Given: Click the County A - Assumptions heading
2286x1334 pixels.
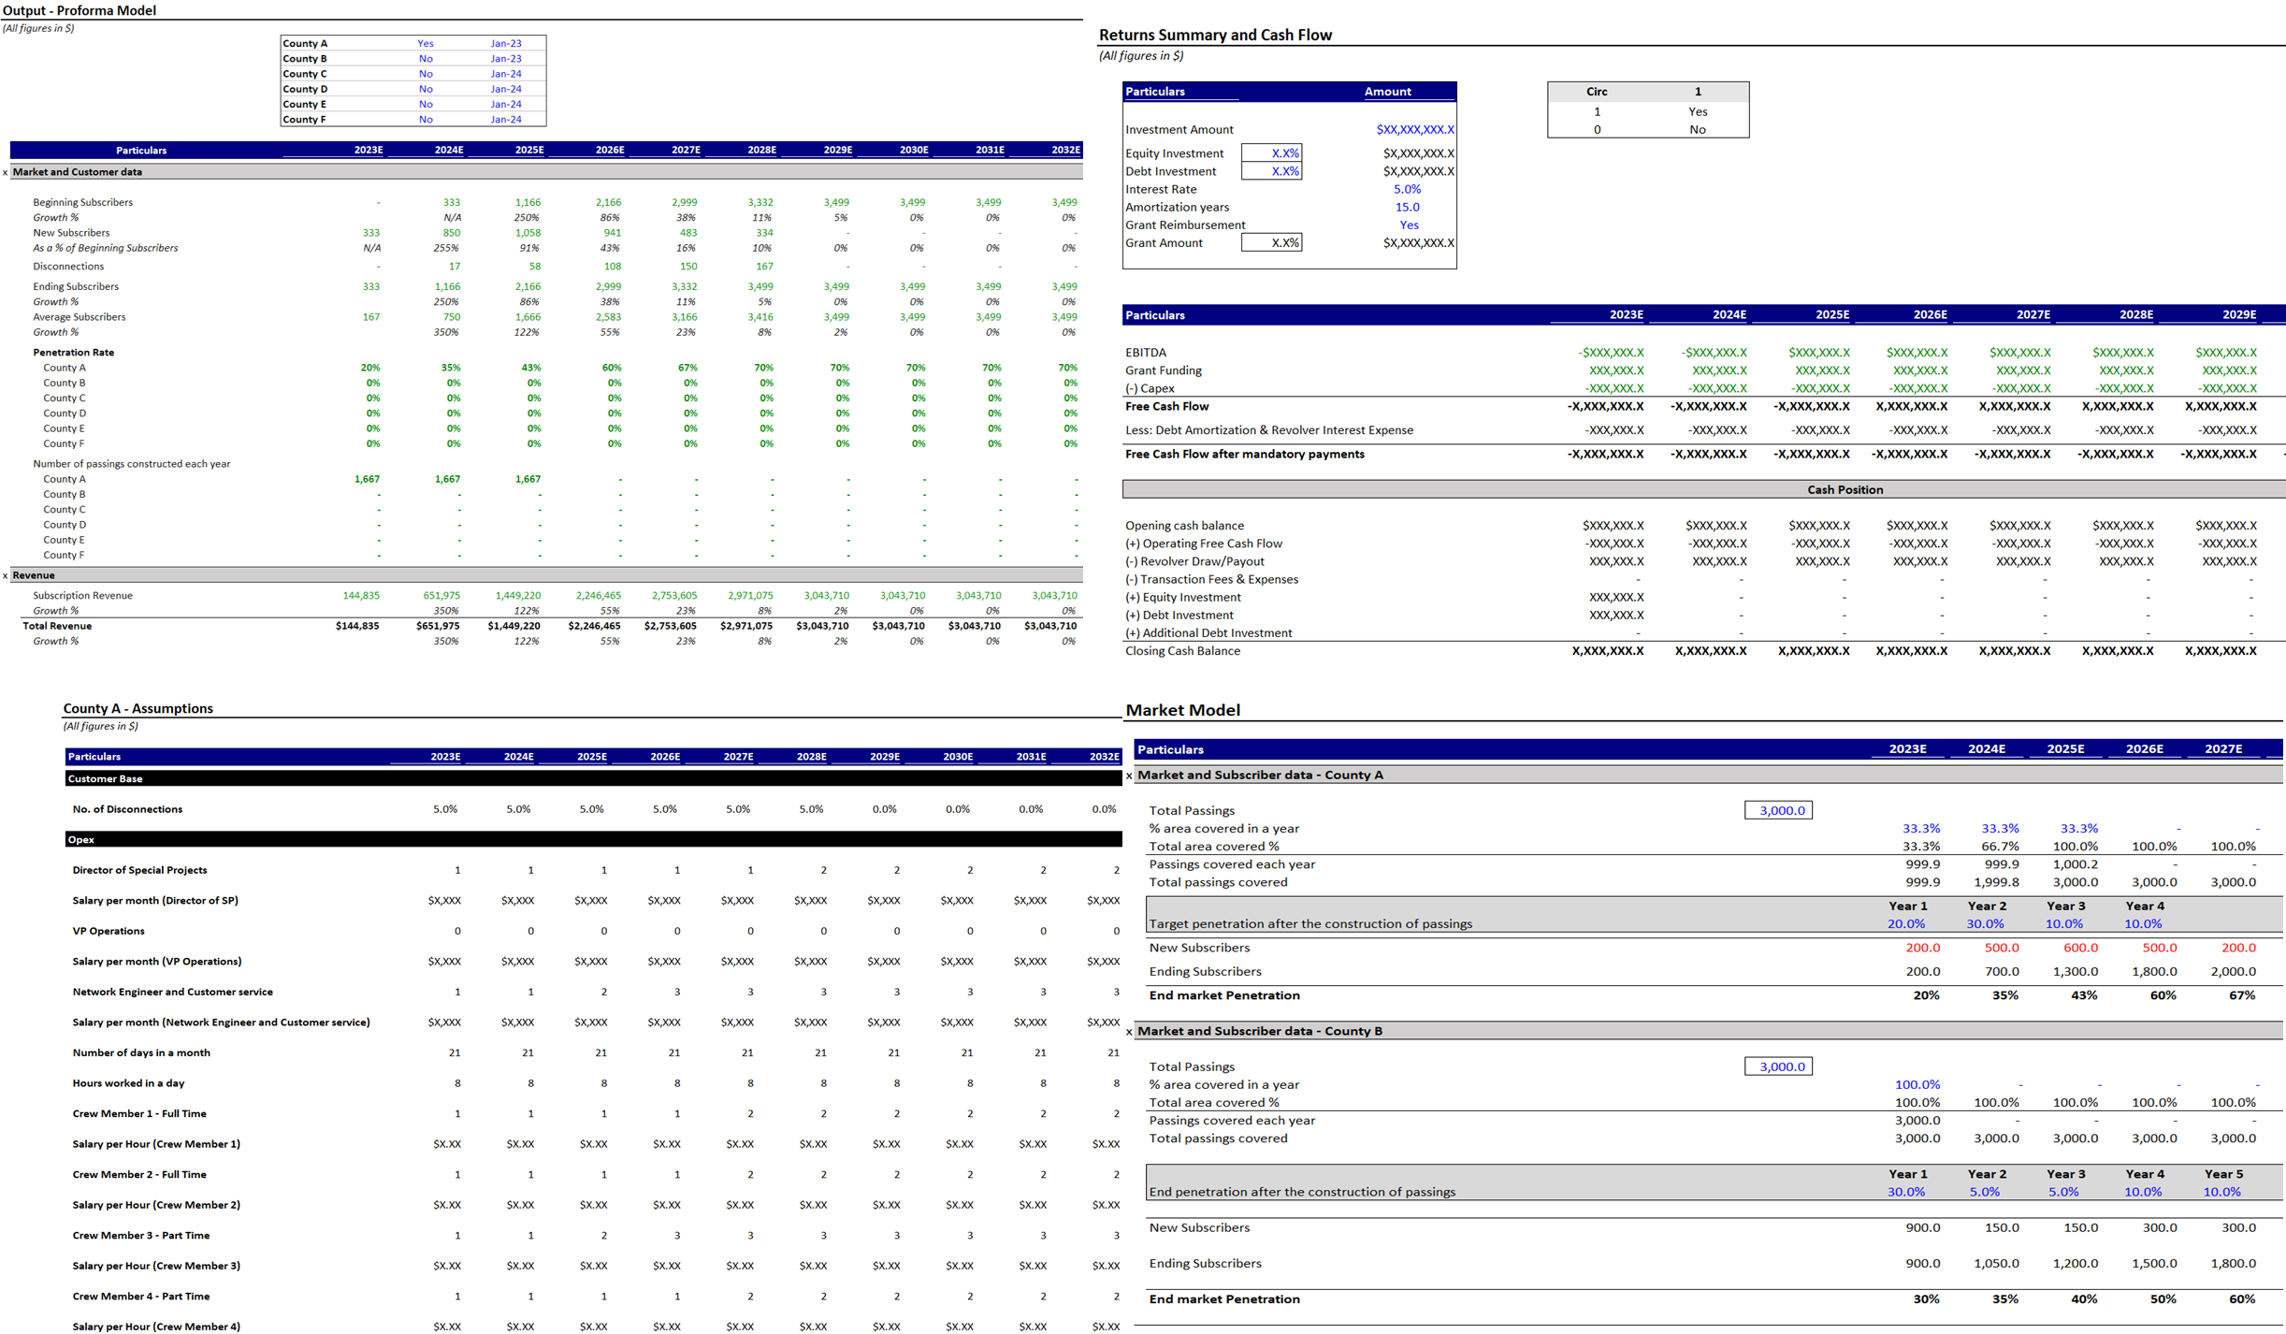Looking at the screenshot, I should tap(137, 709).
